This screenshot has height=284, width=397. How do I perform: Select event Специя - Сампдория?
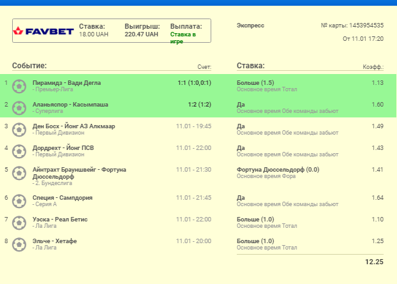pos(63,198)
